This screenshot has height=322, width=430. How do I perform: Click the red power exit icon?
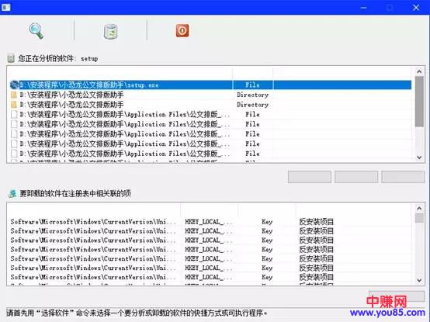[x=182, y=30]
